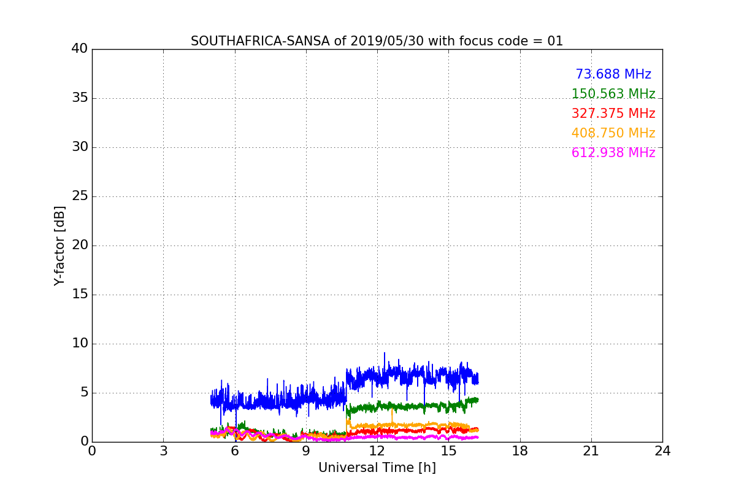Click the y-axis tick label 20

(x=80, y=245)
